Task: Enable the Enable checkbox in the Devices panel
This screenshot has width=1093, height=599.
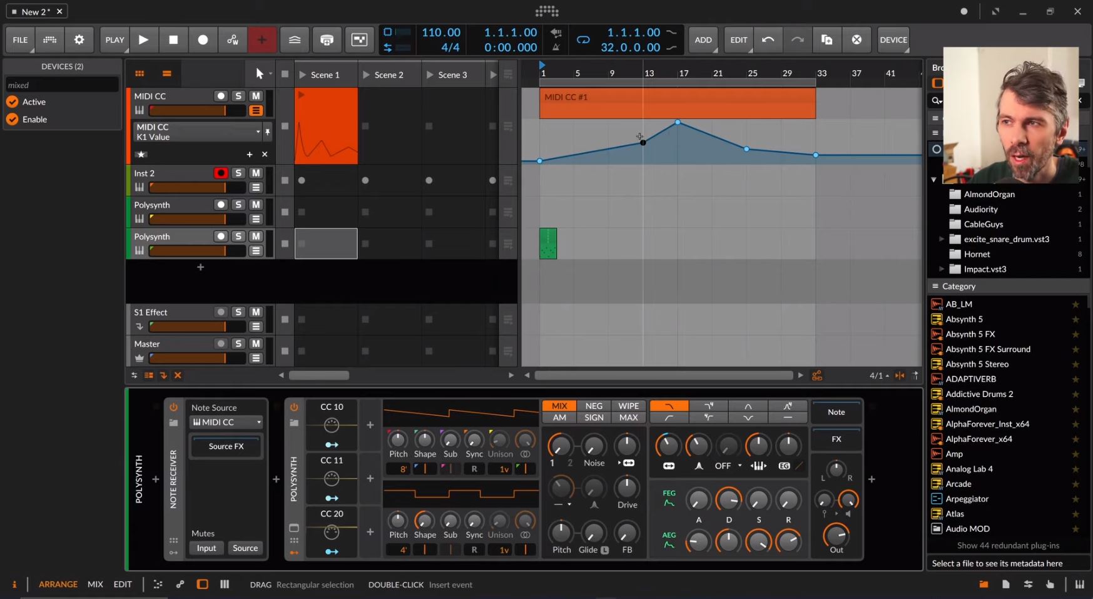Action: coord(13,119)
